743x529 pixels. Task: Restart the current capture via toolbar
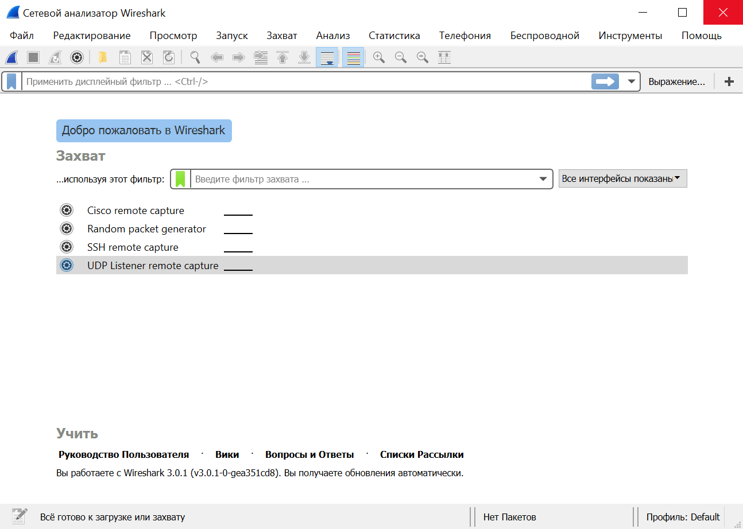tap(55, 57)
